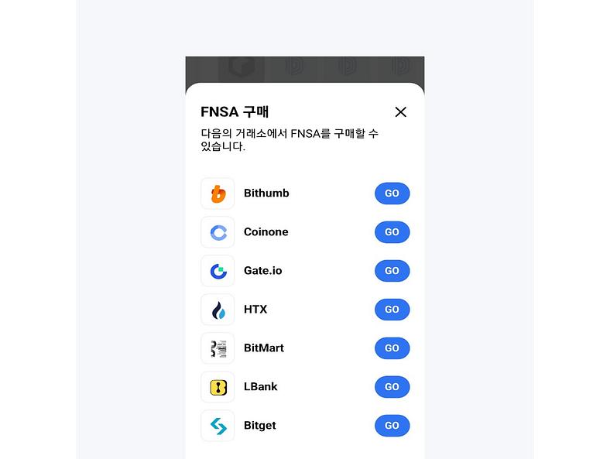Click the HTX exchange name text
Screen dimensions: 610x459
tap(255, 310)
